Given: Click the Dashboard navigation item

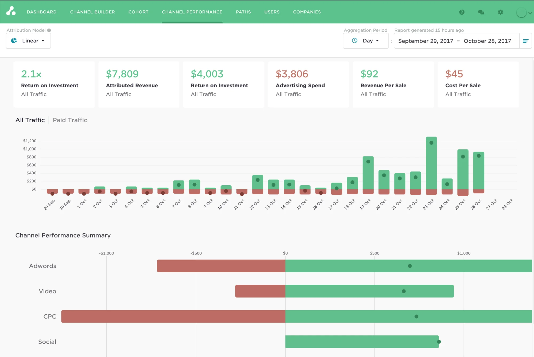Looking at the screenshot, I should pos(41,12).
